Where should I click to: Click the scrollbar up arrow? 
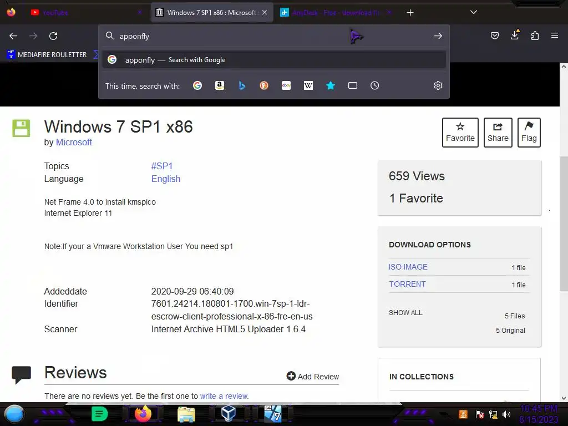pyautogui.click(x=564, y=67)
